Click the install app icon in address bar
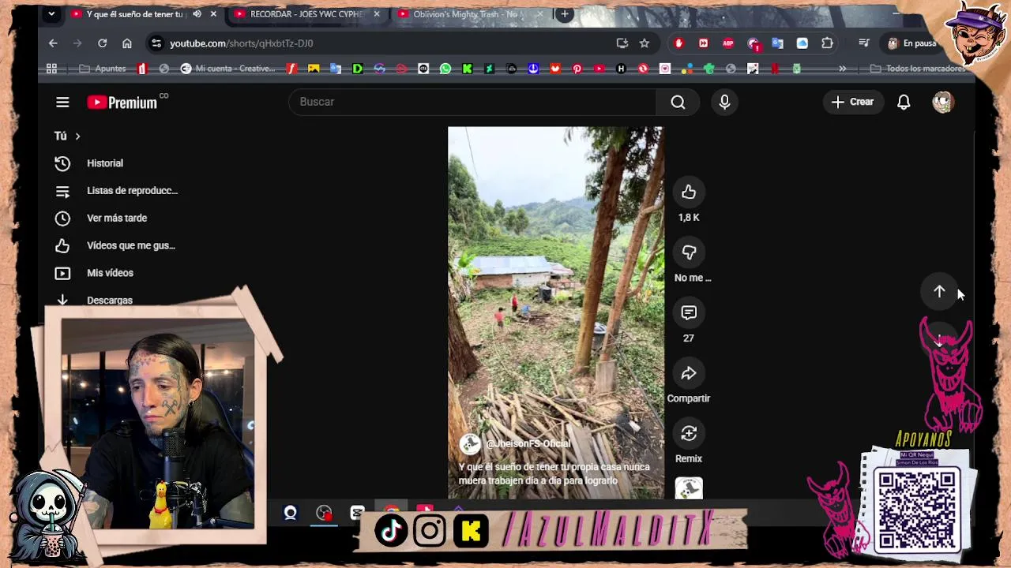This screenshot has height=568, width=1011. coord(622,43)
